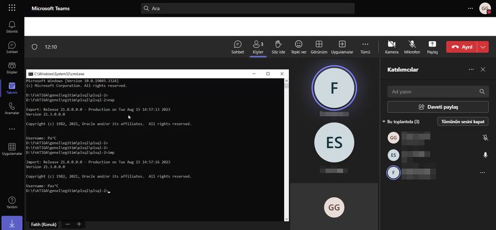The width and height of the screenshot is (496, 230).
Task: Click the ES avatar video tile
Action: tap(334, 142)
